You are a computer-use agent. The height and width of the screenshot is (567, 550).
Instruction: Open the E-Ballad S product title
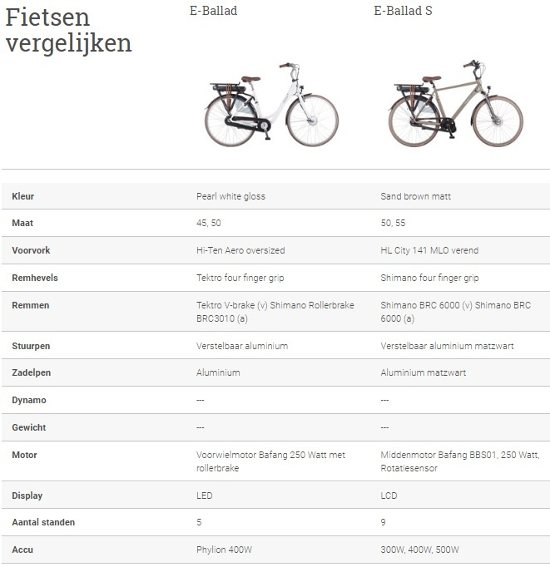(403, 12)
